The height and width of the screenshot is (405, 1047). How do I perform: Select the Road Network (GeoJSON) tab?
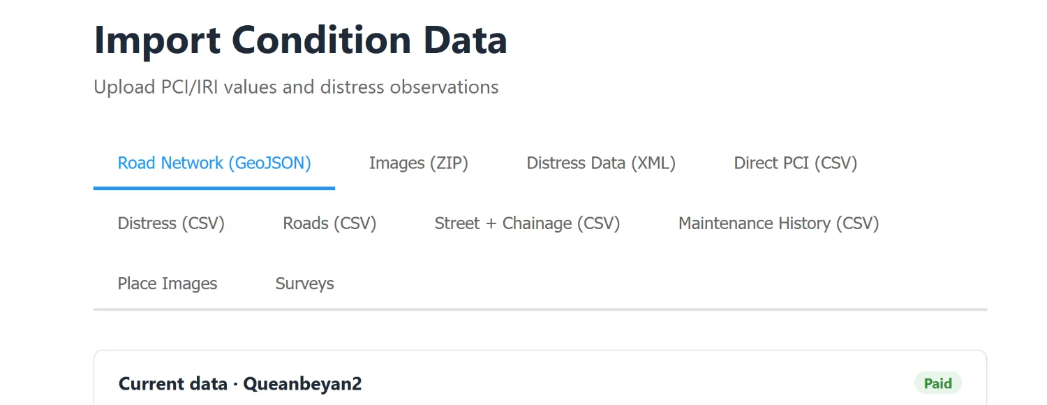(x=214, y=163)
